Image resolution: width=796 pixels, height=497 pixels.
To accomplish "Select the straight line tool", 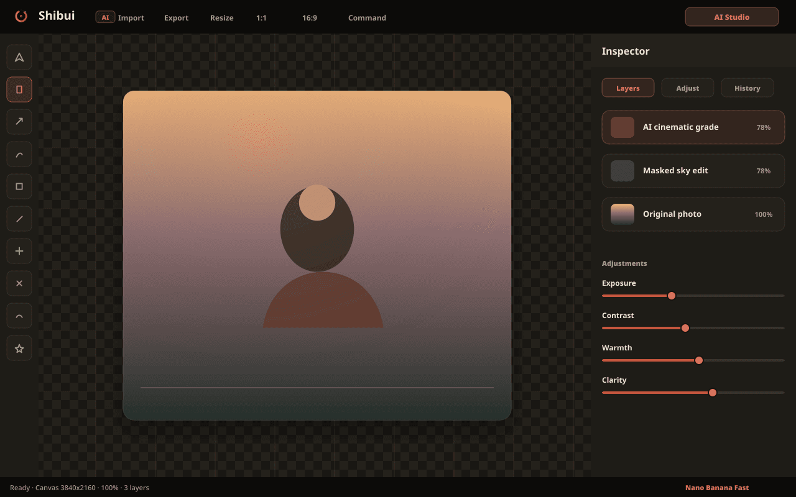I will (19, 219).
